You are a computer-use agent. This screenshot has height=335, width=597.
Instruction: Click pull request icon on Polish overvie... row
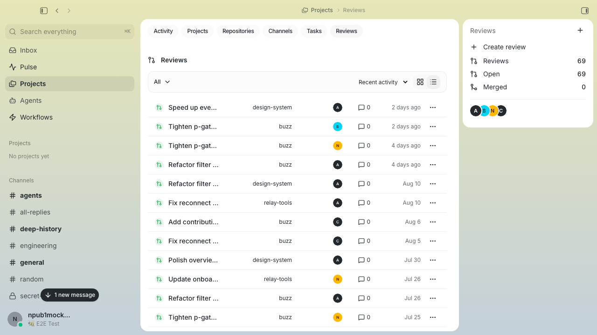point(159,260)
